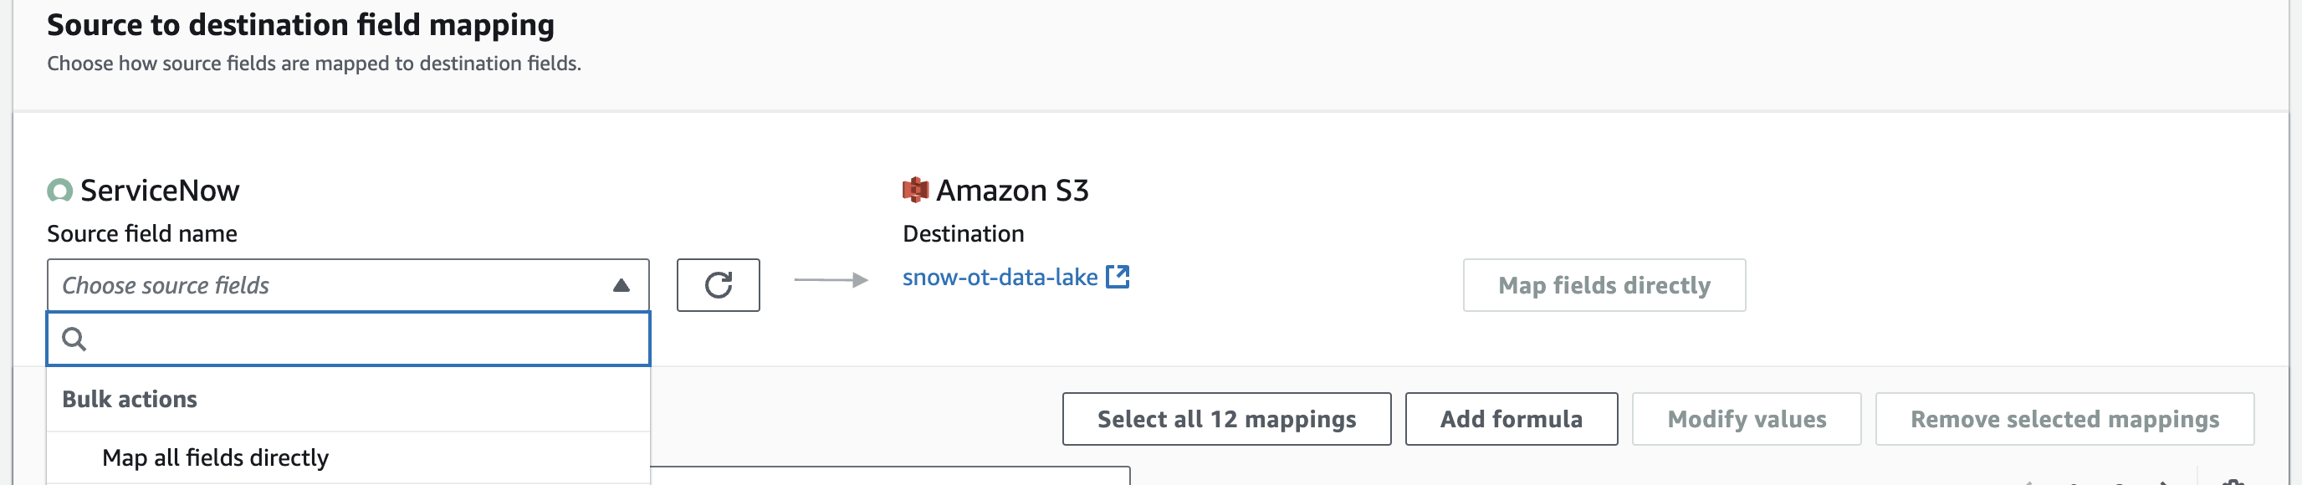The height and width of the screenshot is (485, 2302).
Task: Click the Bulk actions group header
Action: (130, 399)
